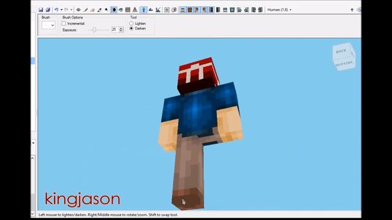Toggle chest armor overlay icon
This screenshot has width=392, height=220.
point(232,10)
